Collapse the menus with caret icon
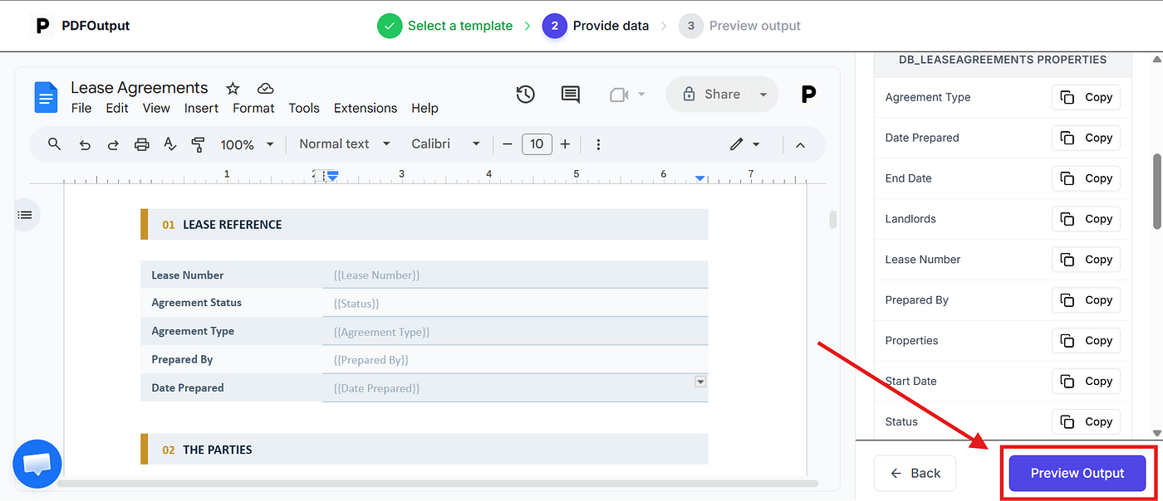The height and width of the screenshot is (501, 1163). (x=800, y=144)
